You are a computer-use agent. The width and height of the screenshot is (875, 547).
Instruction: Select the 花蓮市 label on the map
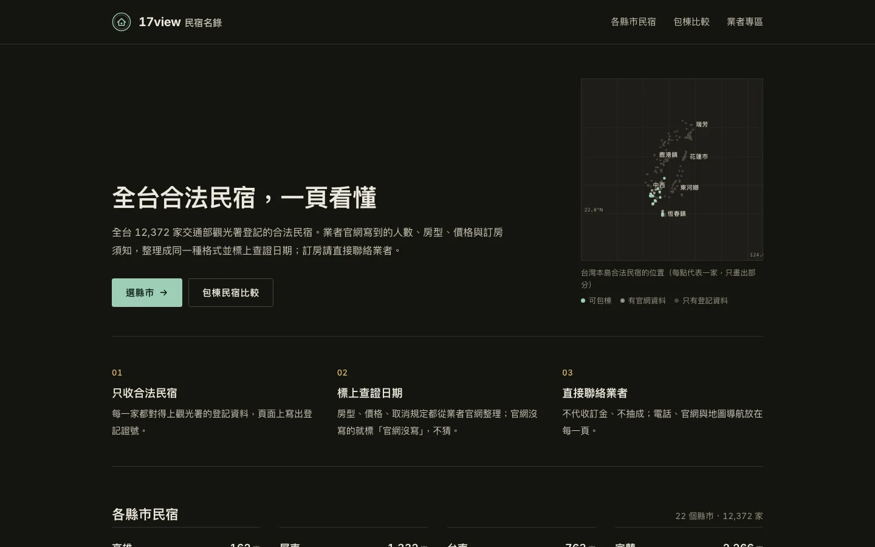click(699, 156)
